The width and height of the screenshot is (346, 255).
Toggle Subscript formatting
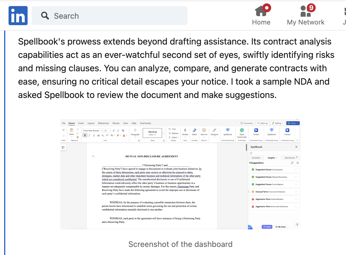(x=103, y=135)
